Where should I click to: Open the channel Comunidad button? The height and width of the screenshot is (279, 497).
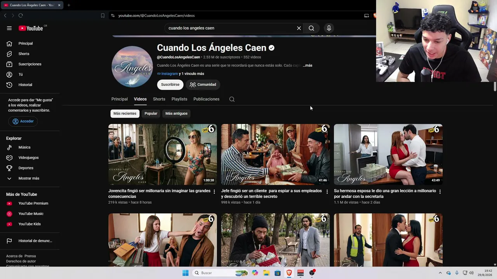click(x=203, y=84)
